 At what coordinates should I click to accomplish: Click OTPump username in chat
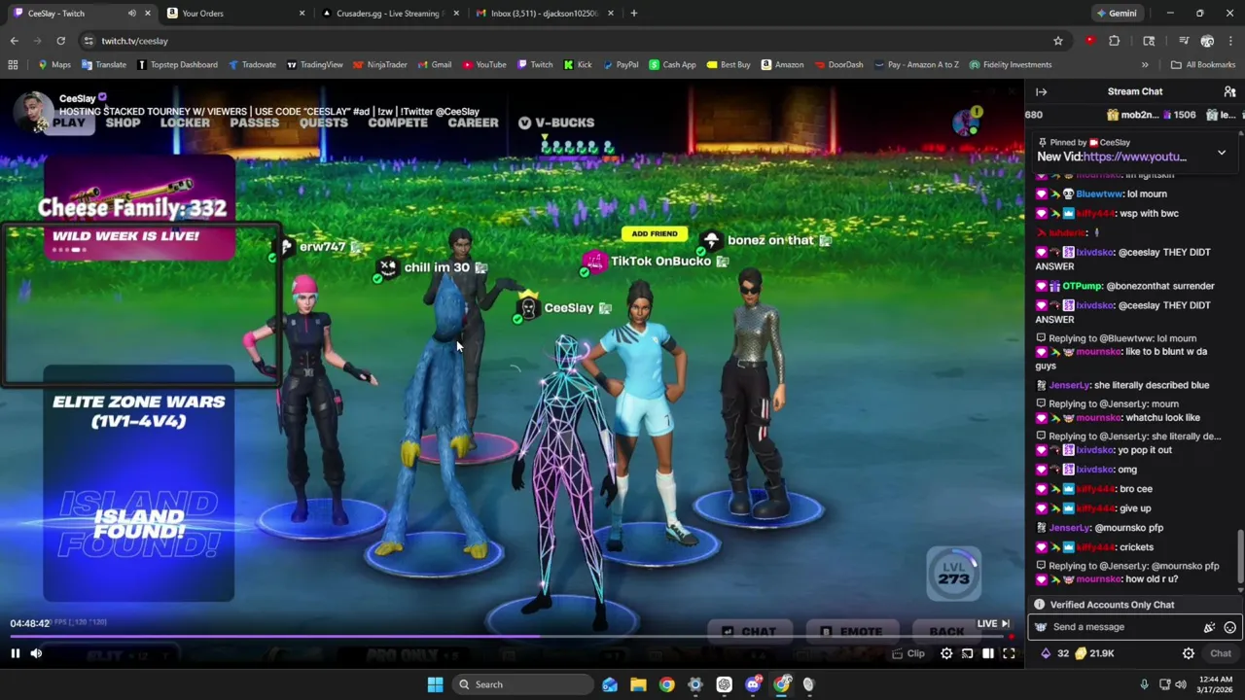click(1082, 286)
